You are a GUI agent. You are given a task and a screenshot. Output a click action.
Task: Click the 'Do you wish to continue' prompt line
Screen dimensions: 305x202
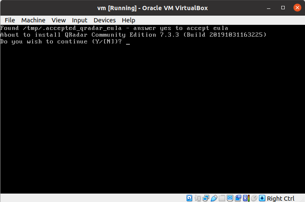61,41
